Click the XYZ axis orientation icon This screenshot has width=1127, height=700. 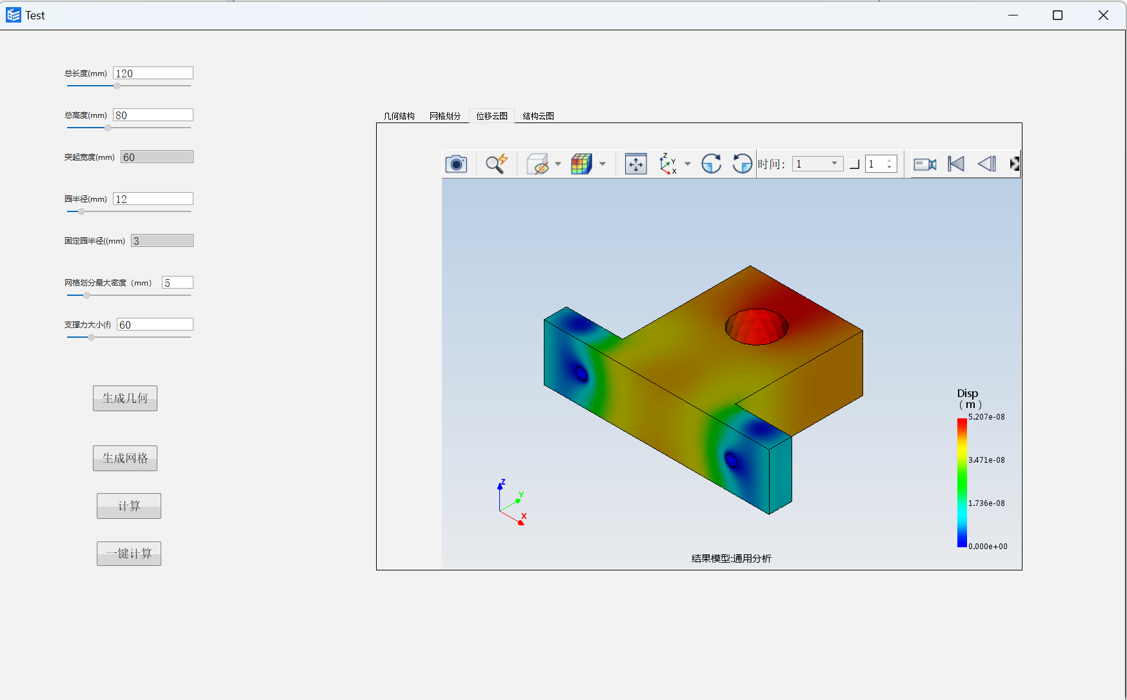pos(668,164)
